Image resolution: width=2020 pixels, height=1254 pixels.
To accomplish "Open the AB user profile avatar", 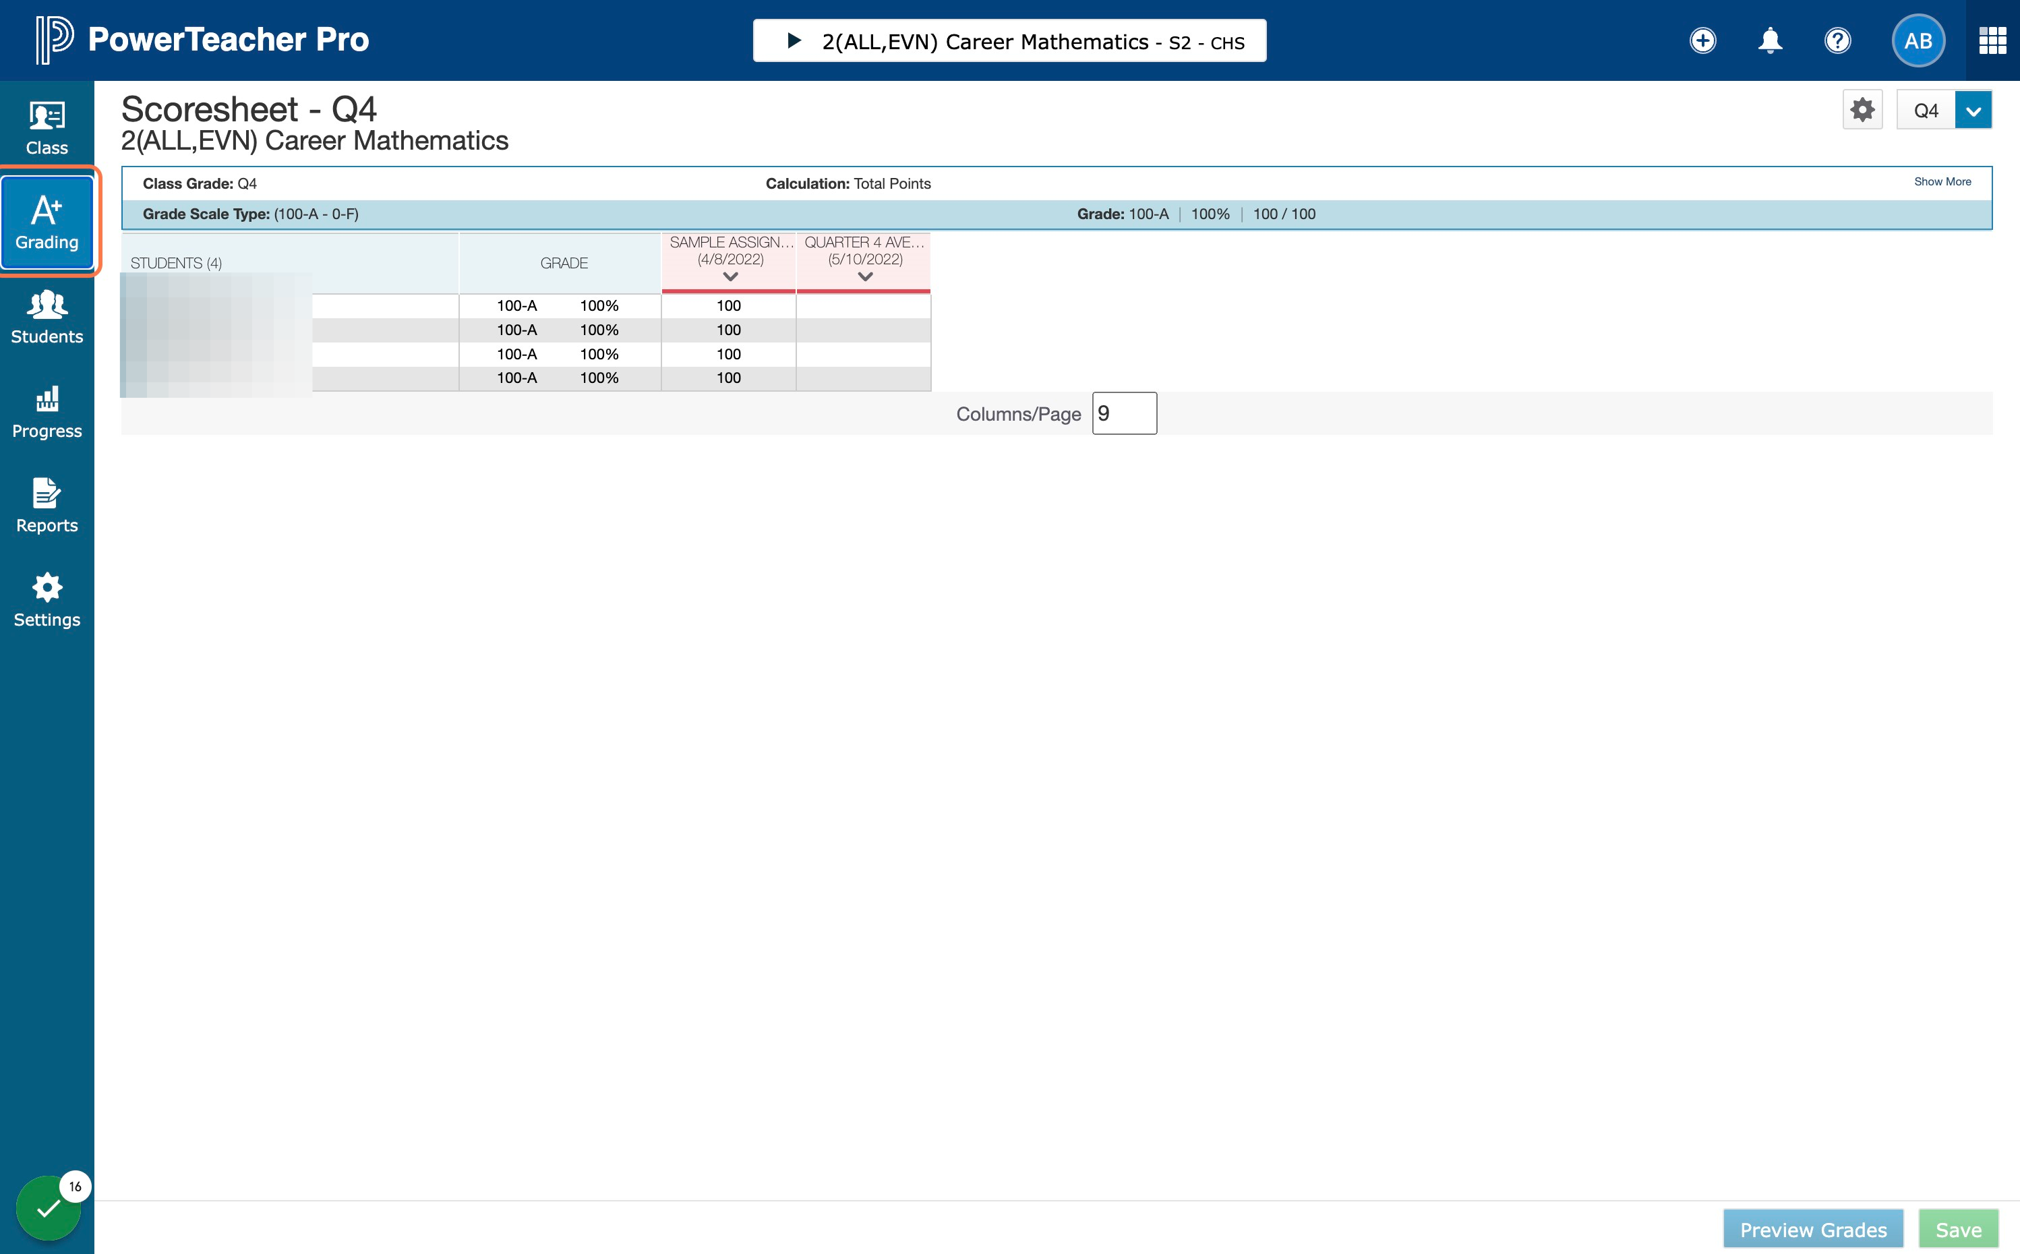I will coord(1918,40).
